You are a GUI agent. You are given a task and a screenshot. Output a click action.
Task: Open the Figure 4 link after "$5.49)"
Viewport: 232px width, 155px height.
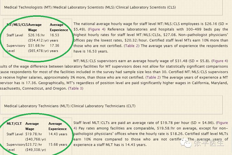[x=97, y=29]
